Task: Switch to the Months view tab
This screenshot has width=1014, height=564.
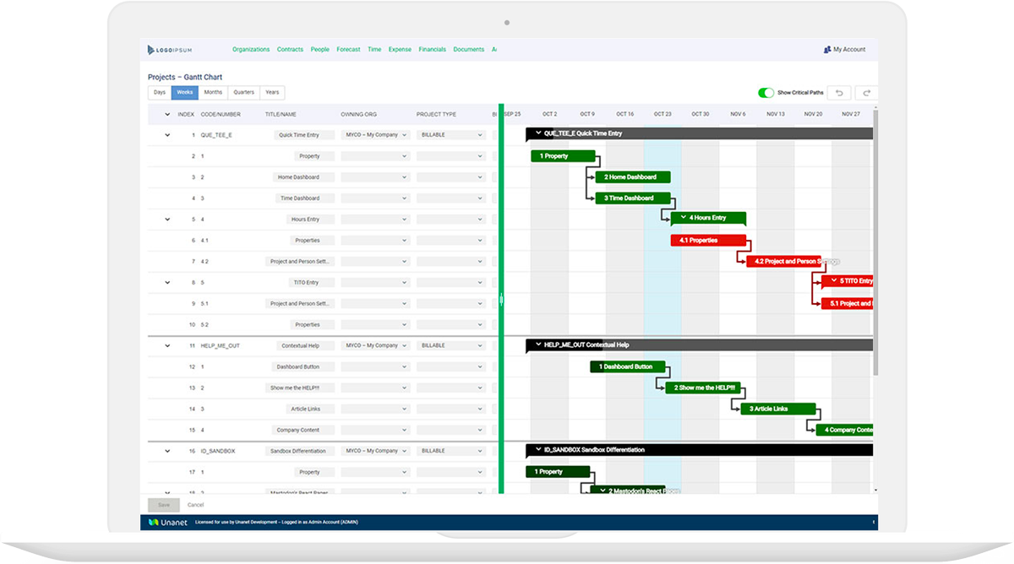Action: [x=213, y=92]
